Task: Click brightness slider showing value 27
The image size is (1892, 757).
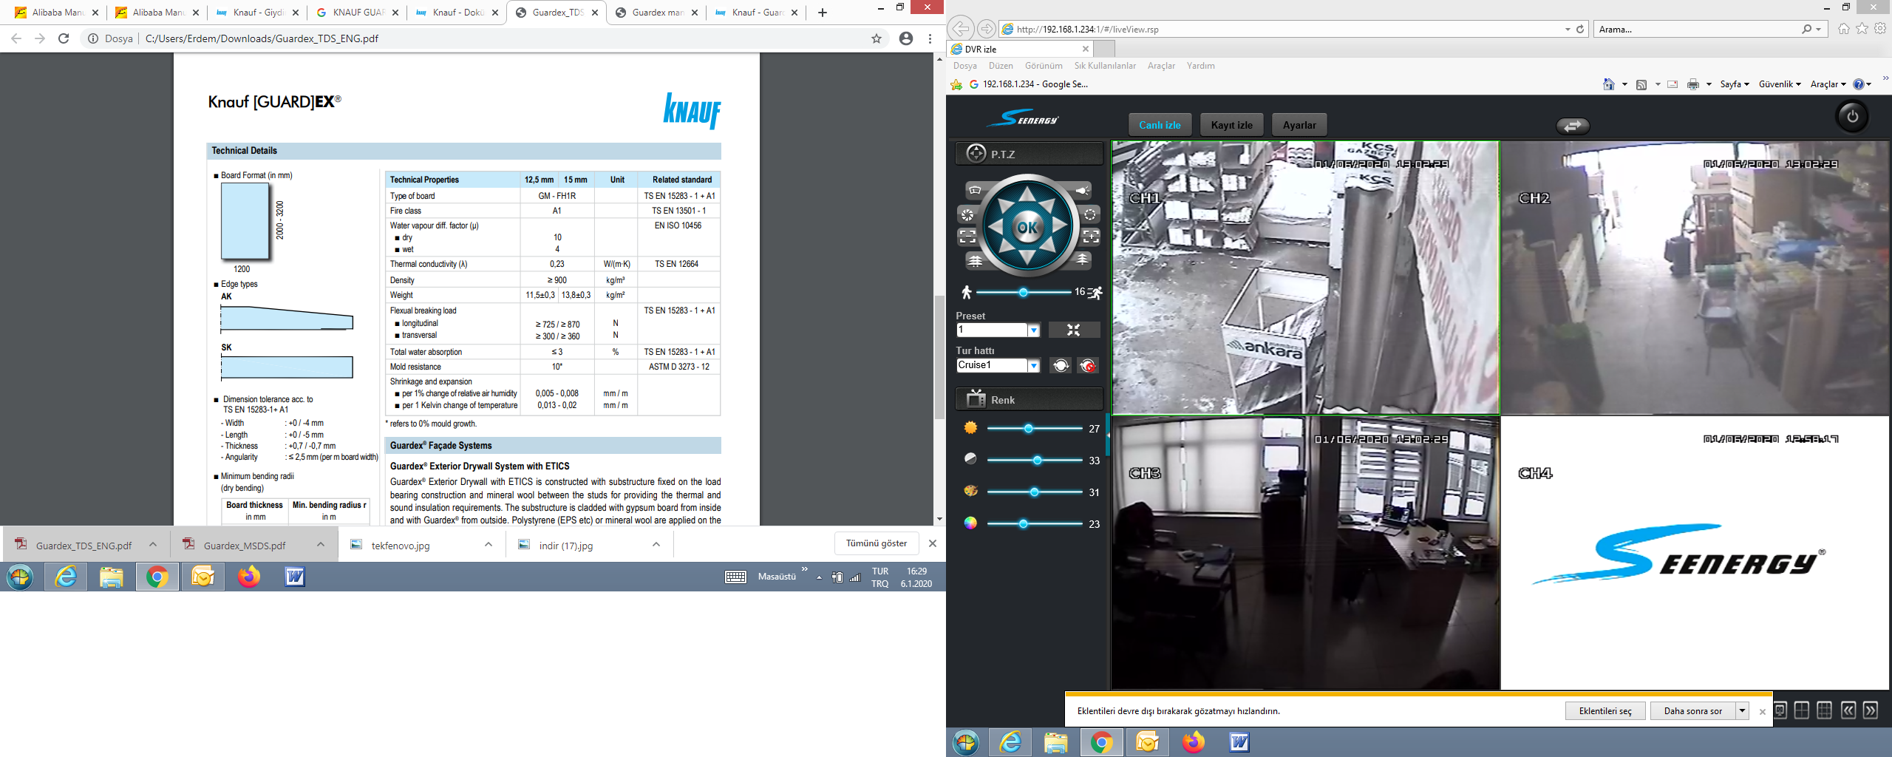Action: click(1028, 429)
